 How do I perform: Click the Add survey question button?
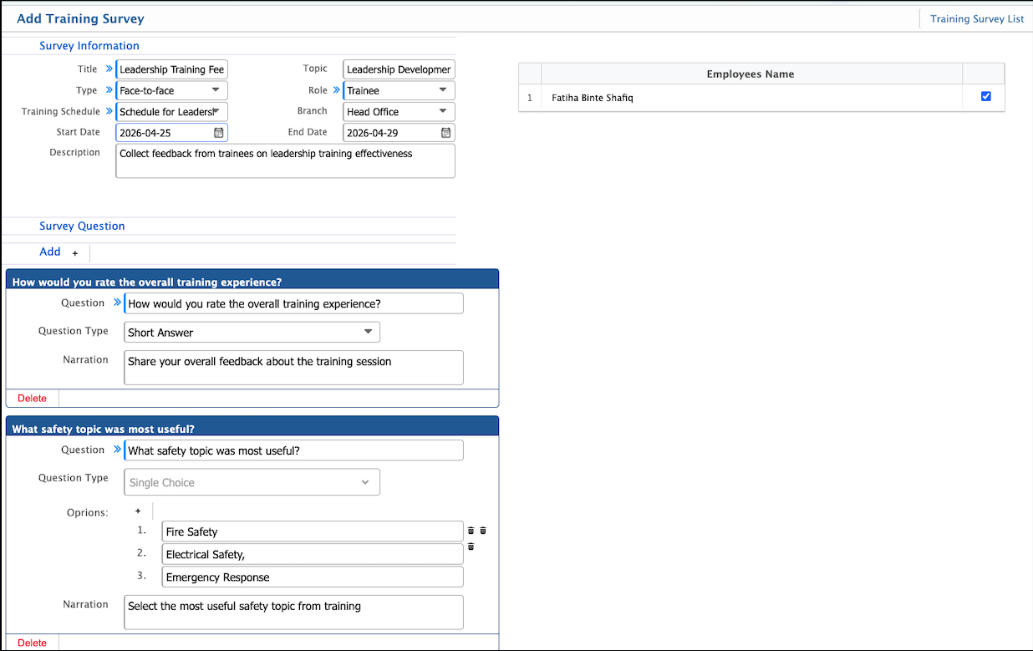(x=50, y=252)
